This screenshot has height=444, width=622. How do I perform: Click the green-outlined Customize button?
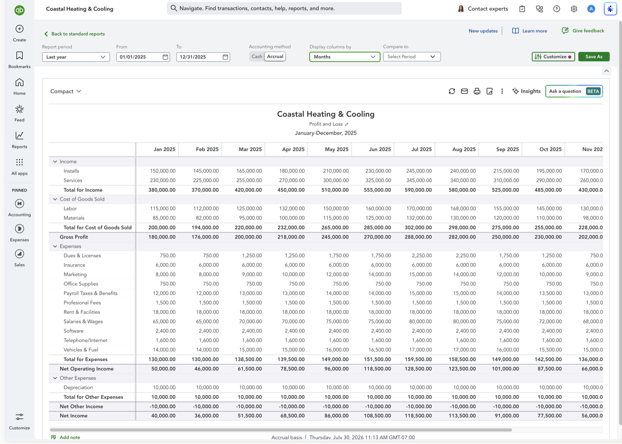pos(553,57)
